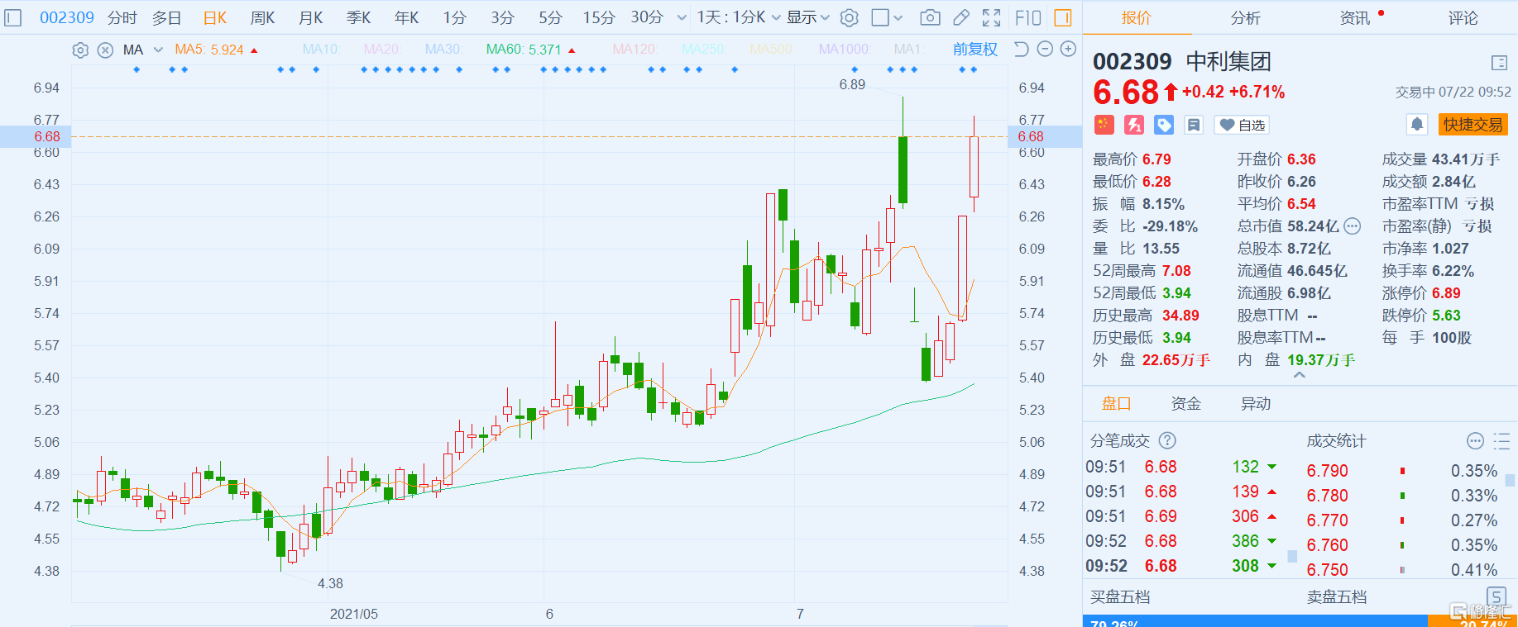Select the pencil drawing tool

(x=961, y=17)
